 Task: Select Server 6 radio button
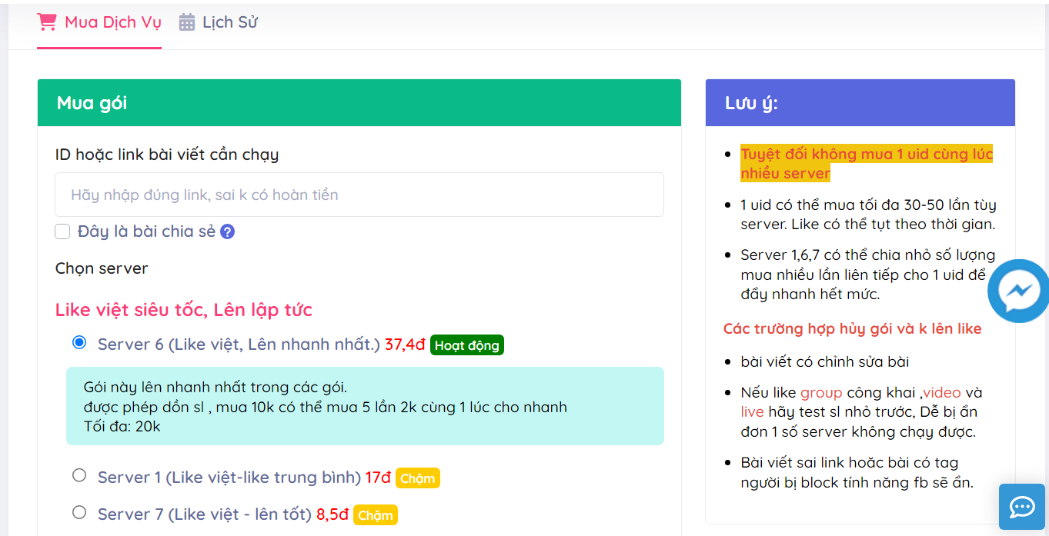pyautogui.click(x=79, y=343)
